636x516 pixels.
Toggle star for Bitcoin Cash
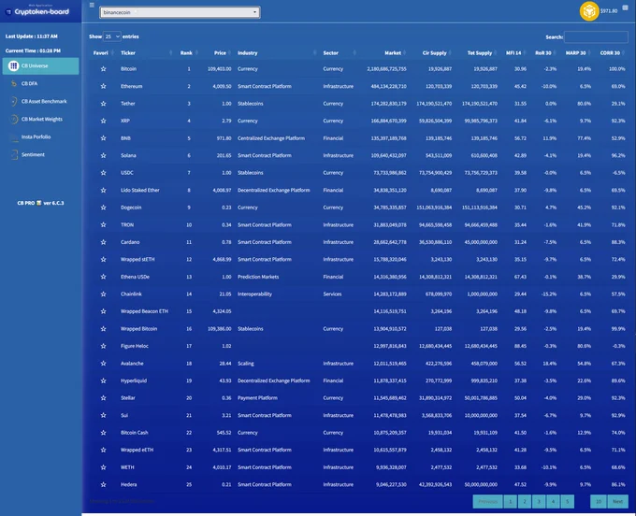(104, 433)
